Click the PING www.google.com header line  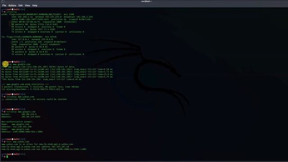(x=38, y=67)
